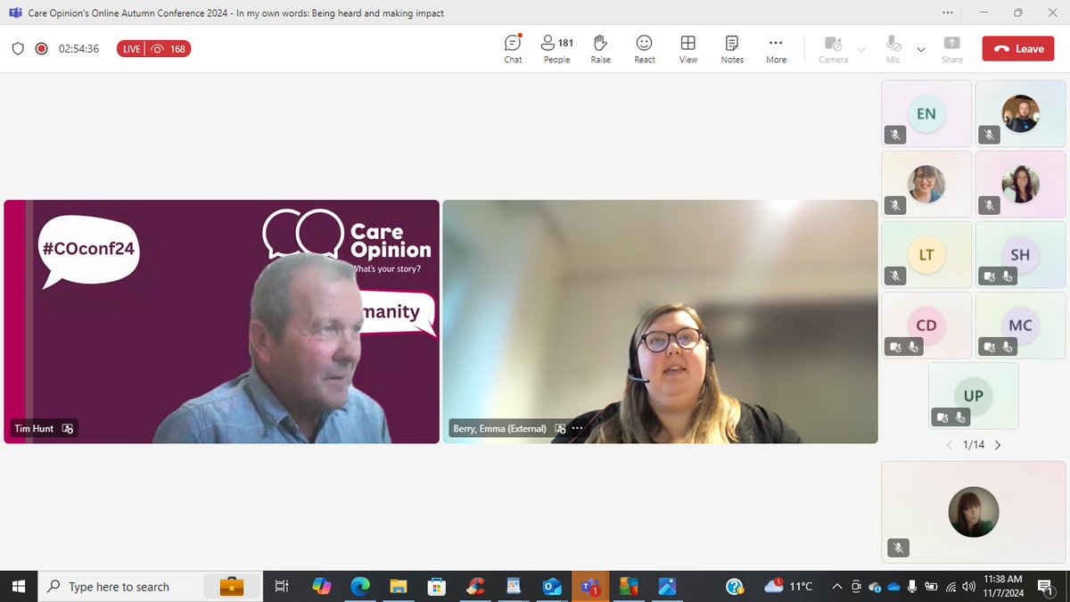Open the Get Help question mark icon
Viewport: 1070px width, 602px height.
point(734,586)
